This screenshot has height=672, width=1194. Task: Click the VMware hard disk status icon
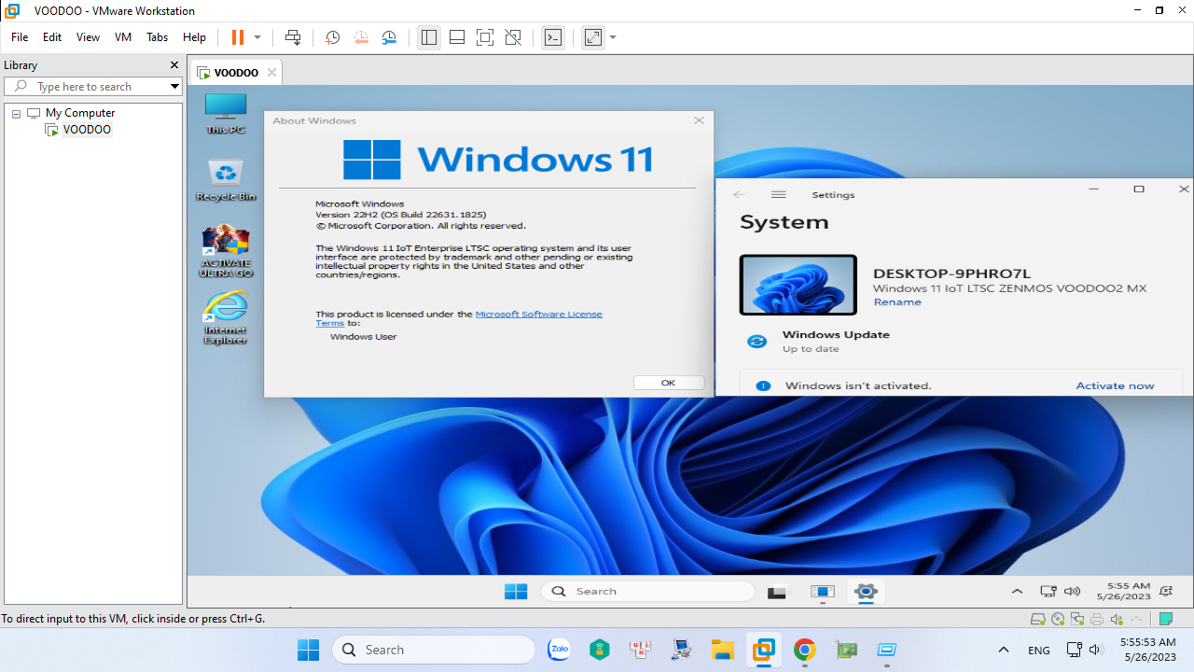(x=1037, y=619)
